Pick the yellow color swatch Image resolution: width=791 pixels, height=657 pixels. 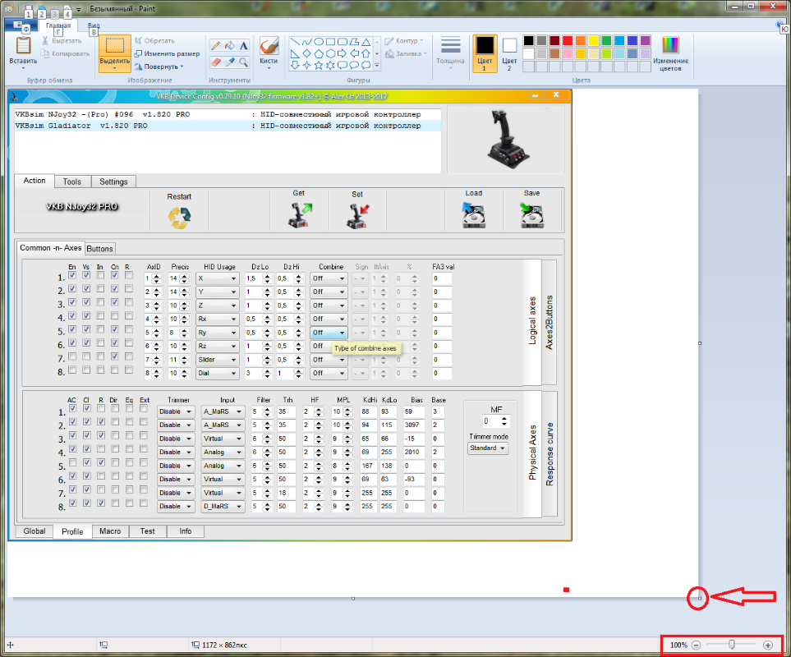pyautogui.click(x=594, y=41)
